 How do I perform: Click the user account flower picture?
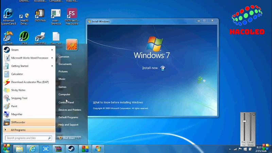click(x=72, y=45)
